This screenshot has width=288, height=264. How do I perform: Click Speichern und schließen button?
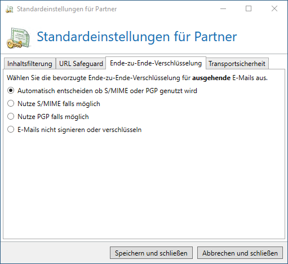151,253
